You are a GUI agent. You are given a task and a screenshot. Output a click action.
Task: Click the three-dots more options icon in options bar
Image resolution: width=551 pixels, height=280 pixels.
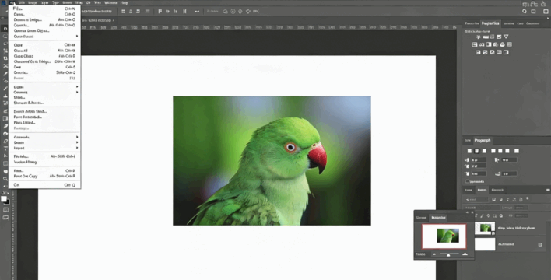coord(197,11)
